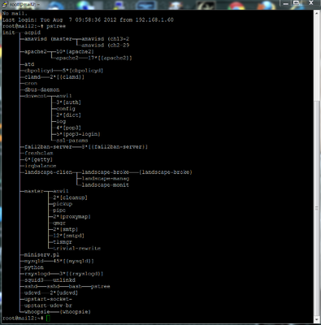Click the '17*[{apache2}]' thread entry

pyautogui.click(x=110, y=58)
